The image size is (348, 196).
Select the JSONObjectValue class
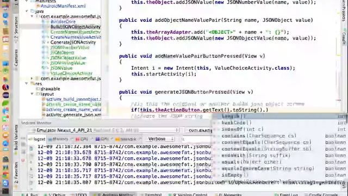[x=68, y=58]
